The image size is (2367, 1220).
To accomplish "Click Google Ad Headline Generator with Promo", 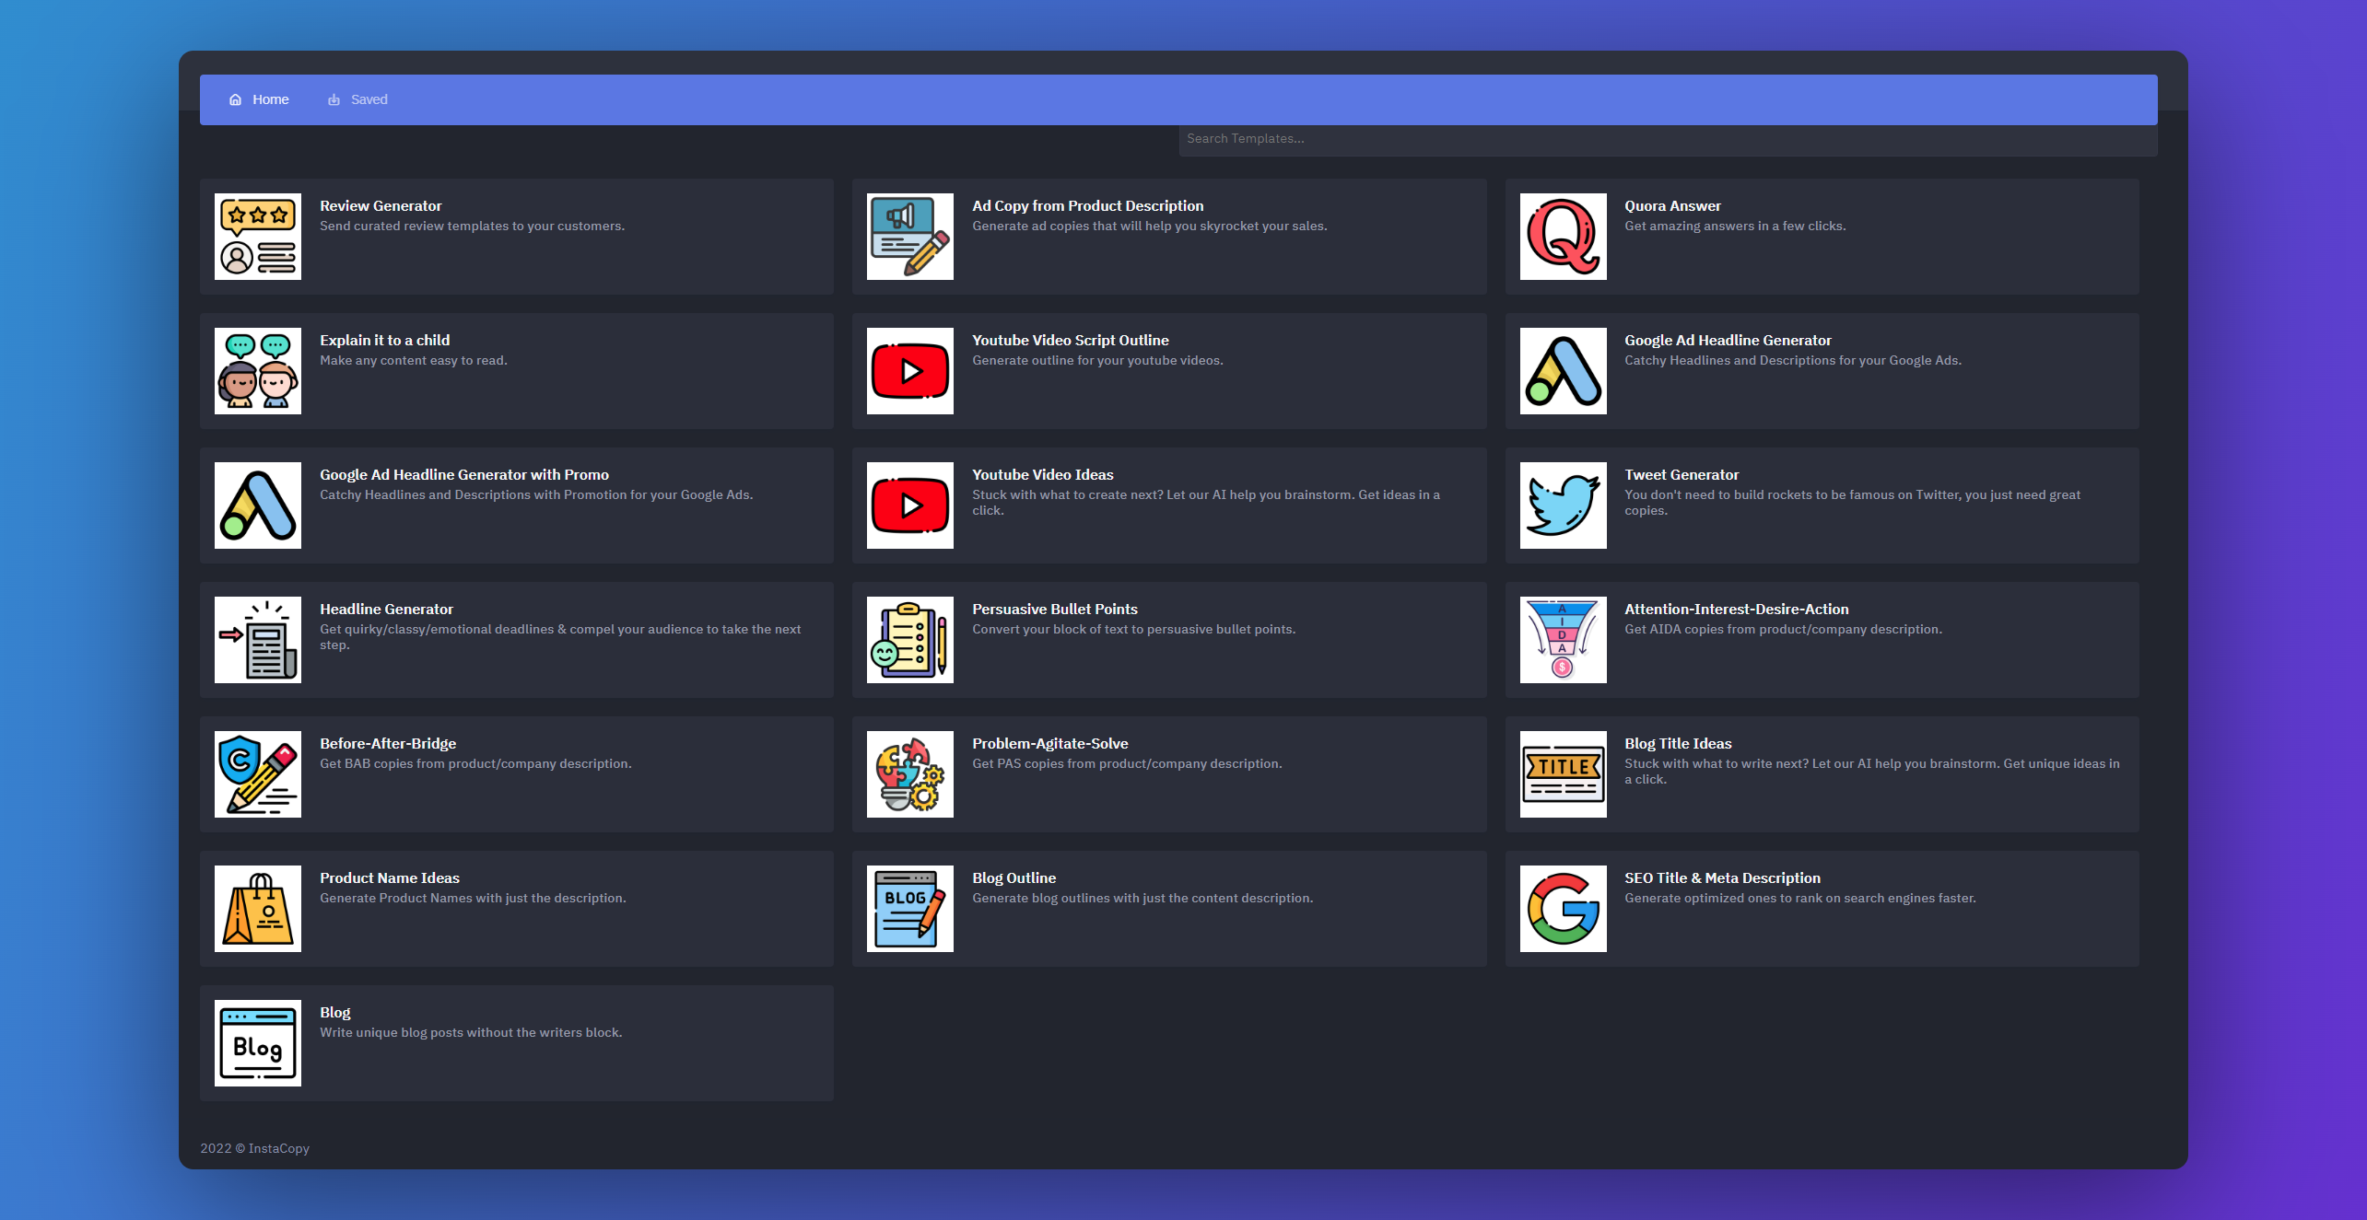I will pos(463,474).
